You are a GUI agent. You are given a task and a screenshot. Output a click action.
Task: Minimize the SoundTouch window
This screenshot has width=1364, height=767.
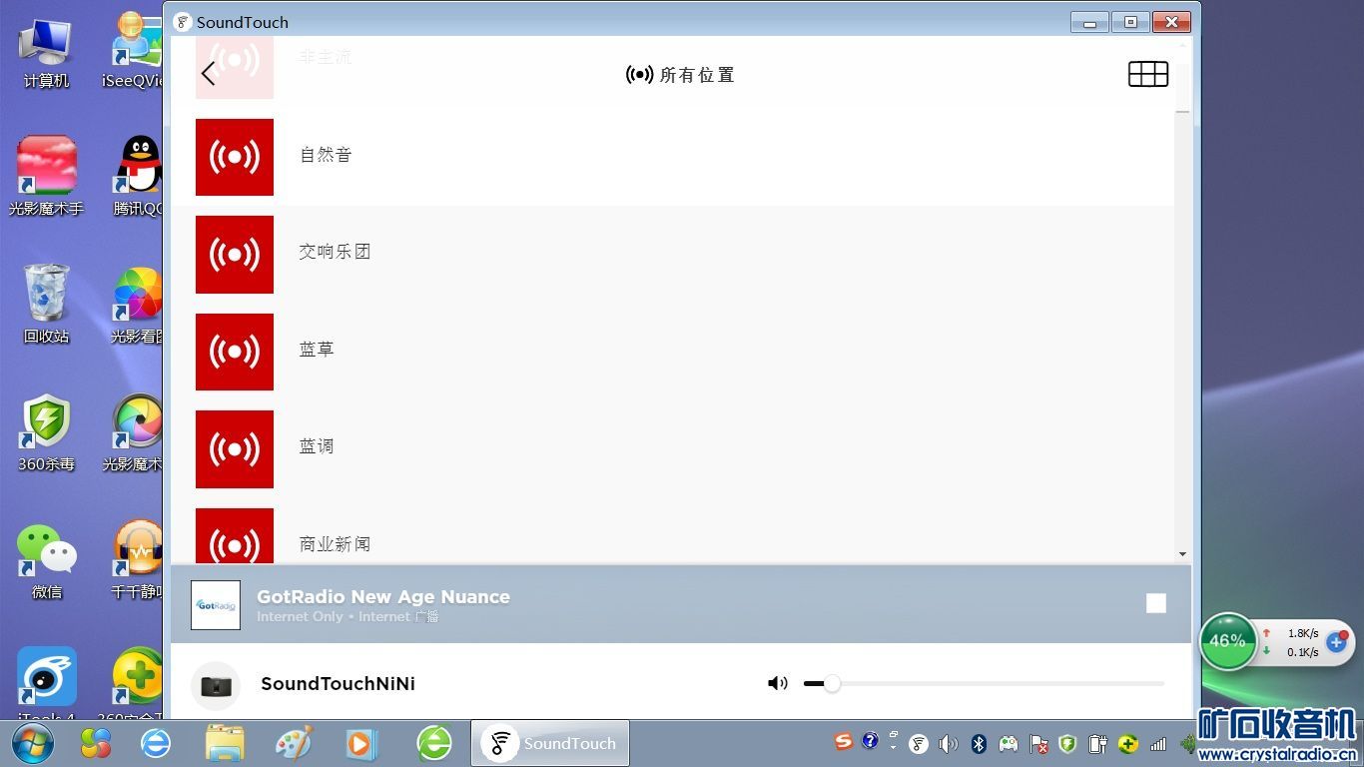coord(1090,22)
